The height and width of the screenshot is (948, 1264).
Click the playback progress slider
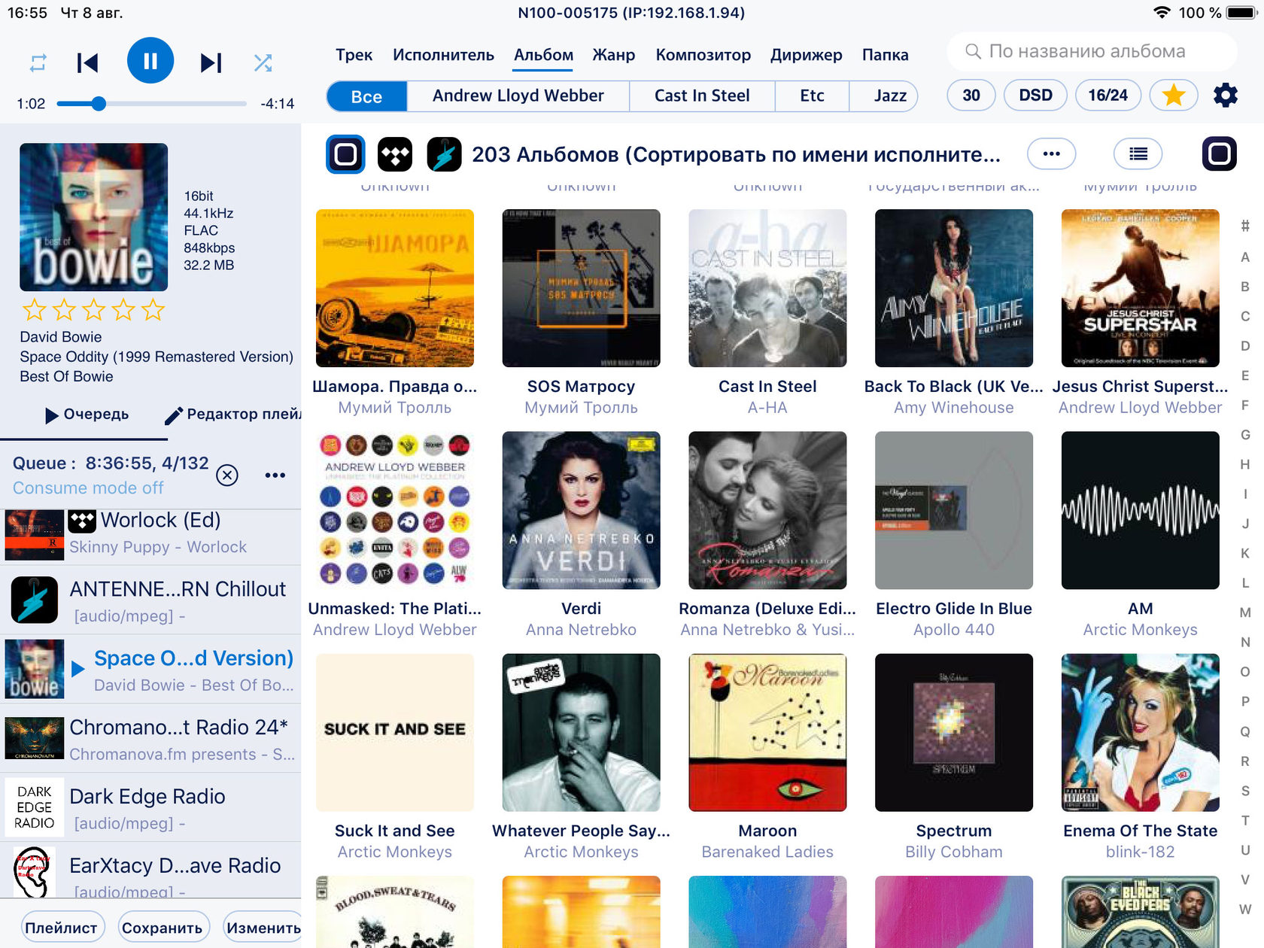(x=151, y=104)
